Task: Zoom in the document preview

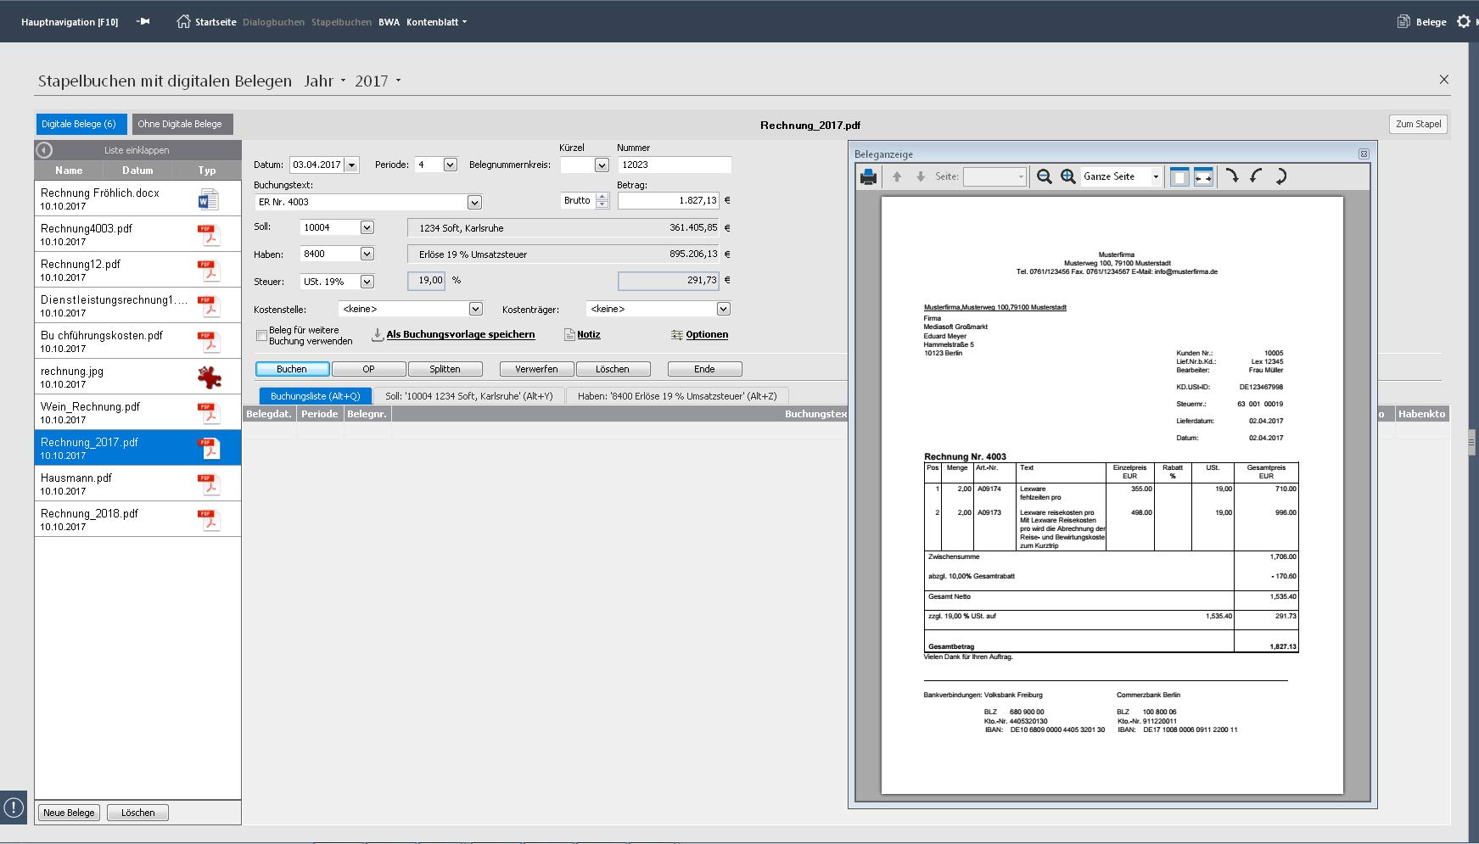Action: coord(1068,176)
